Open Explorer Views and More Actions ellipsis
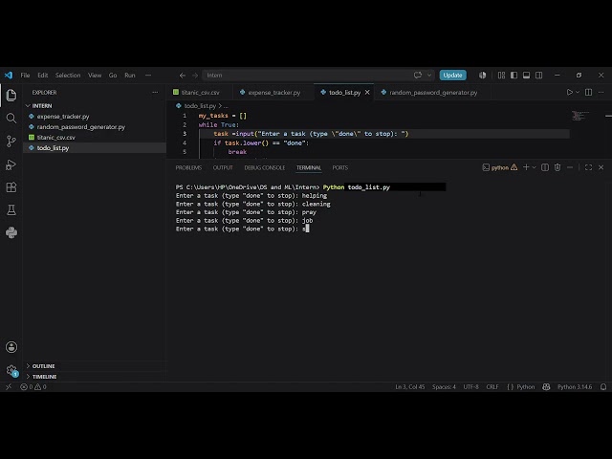The height and width of the screenshot is (459, 612). click(x=155, y=93)
